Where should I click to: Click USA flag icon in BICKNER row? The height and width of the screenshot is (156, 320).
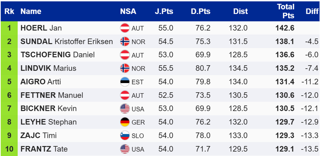tap(125, 109)
